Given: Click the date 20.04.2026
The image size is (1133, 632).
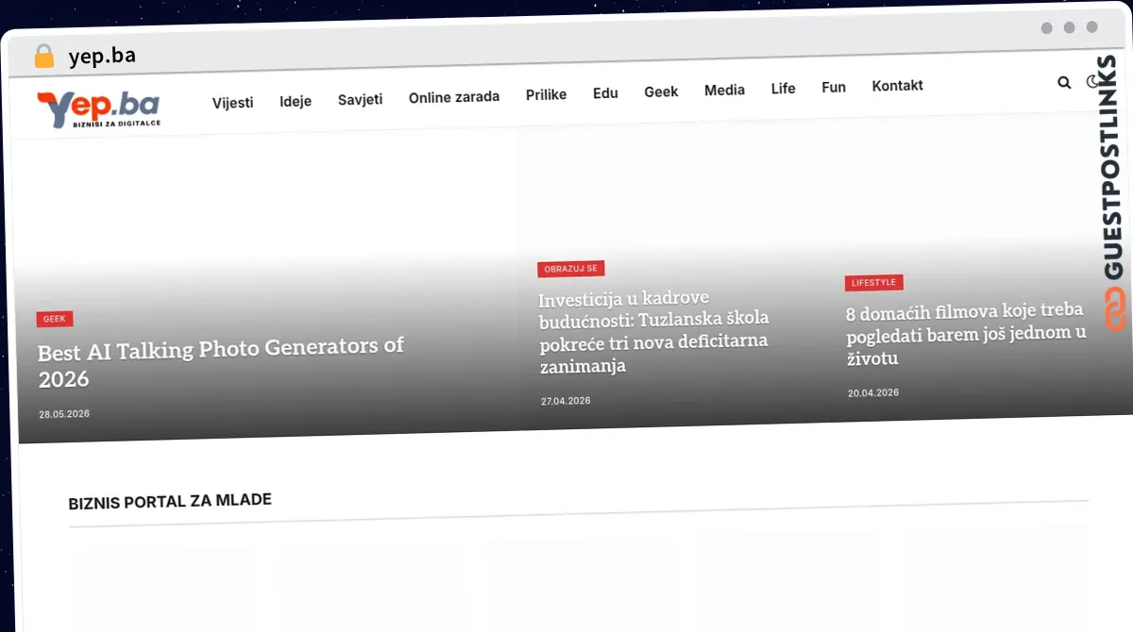Looking at the screenshot, I should (873, 392).
